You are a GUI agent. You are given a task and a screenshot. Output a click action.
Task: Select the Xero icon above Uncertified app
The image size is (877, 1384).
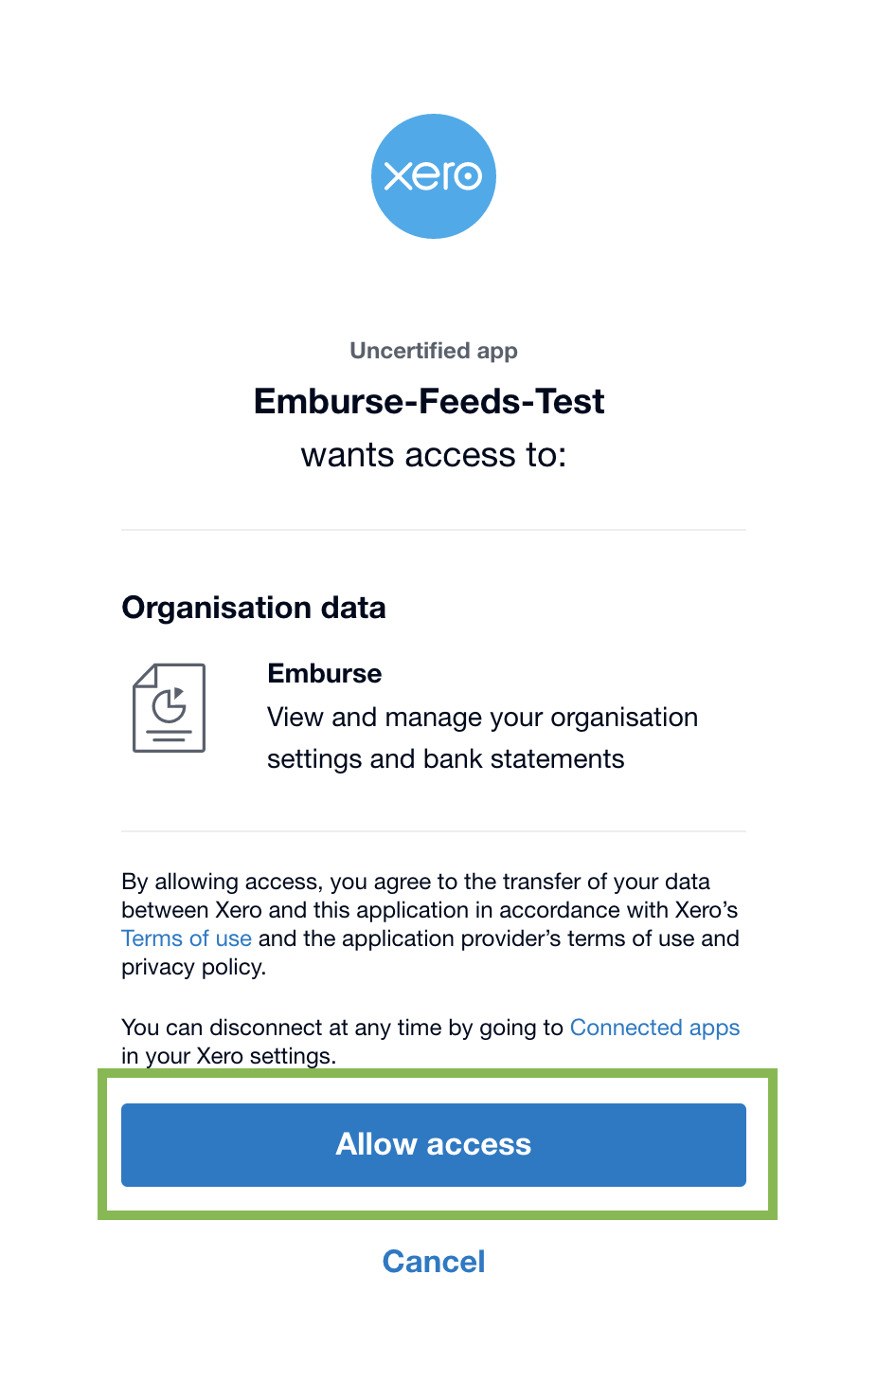click(434, 175)
